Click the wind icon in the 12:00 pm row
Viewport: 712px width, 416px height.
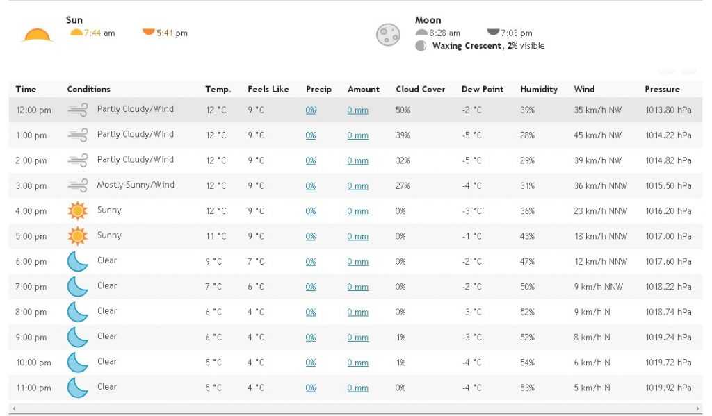point(78,110)
